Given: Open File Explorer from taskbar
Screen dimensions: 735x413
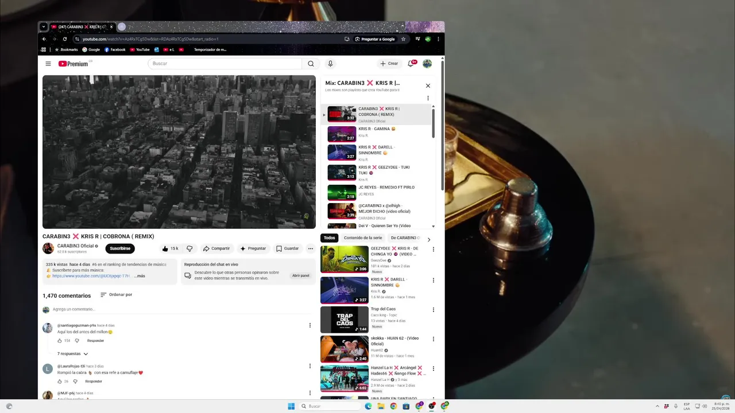Looking at the screenshot, I should point(381,406).
